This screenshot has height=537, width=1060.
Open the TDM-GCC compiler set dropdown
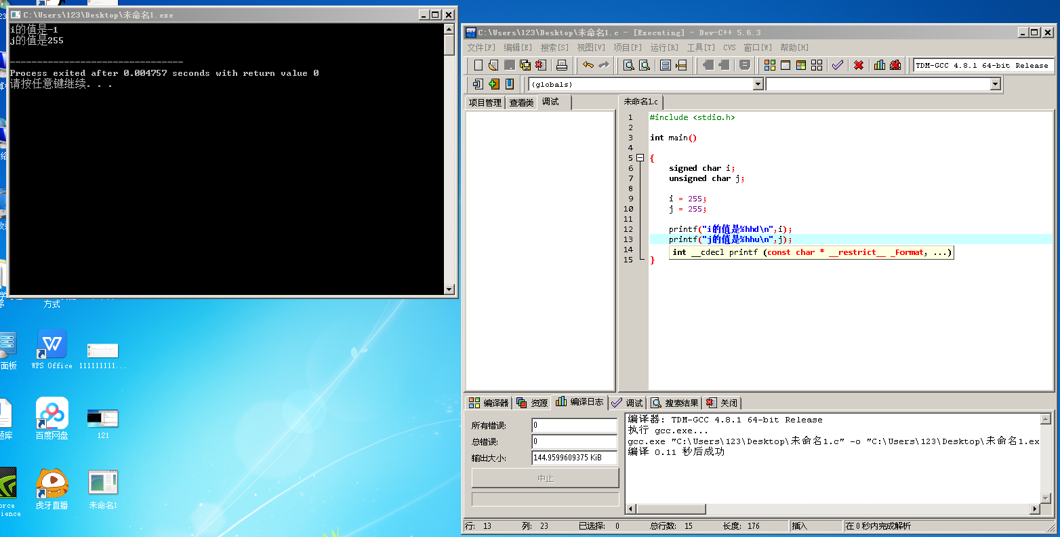pyautogui.click(x=984, y=65)
